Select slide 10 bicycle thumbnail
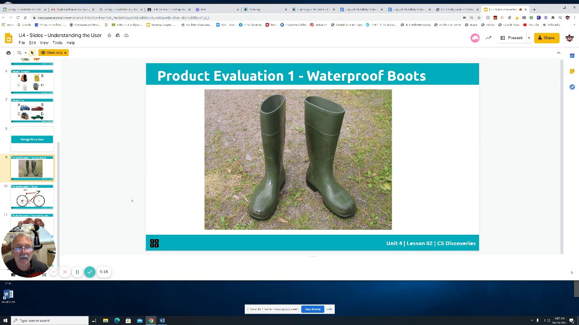The height and width of the screenshot is (325, 579). click(x=32, y=197)
